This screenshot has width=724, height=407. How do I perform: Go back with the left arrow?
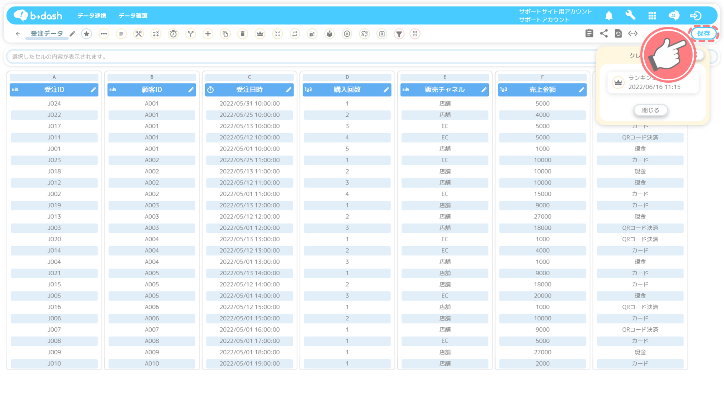18,34
